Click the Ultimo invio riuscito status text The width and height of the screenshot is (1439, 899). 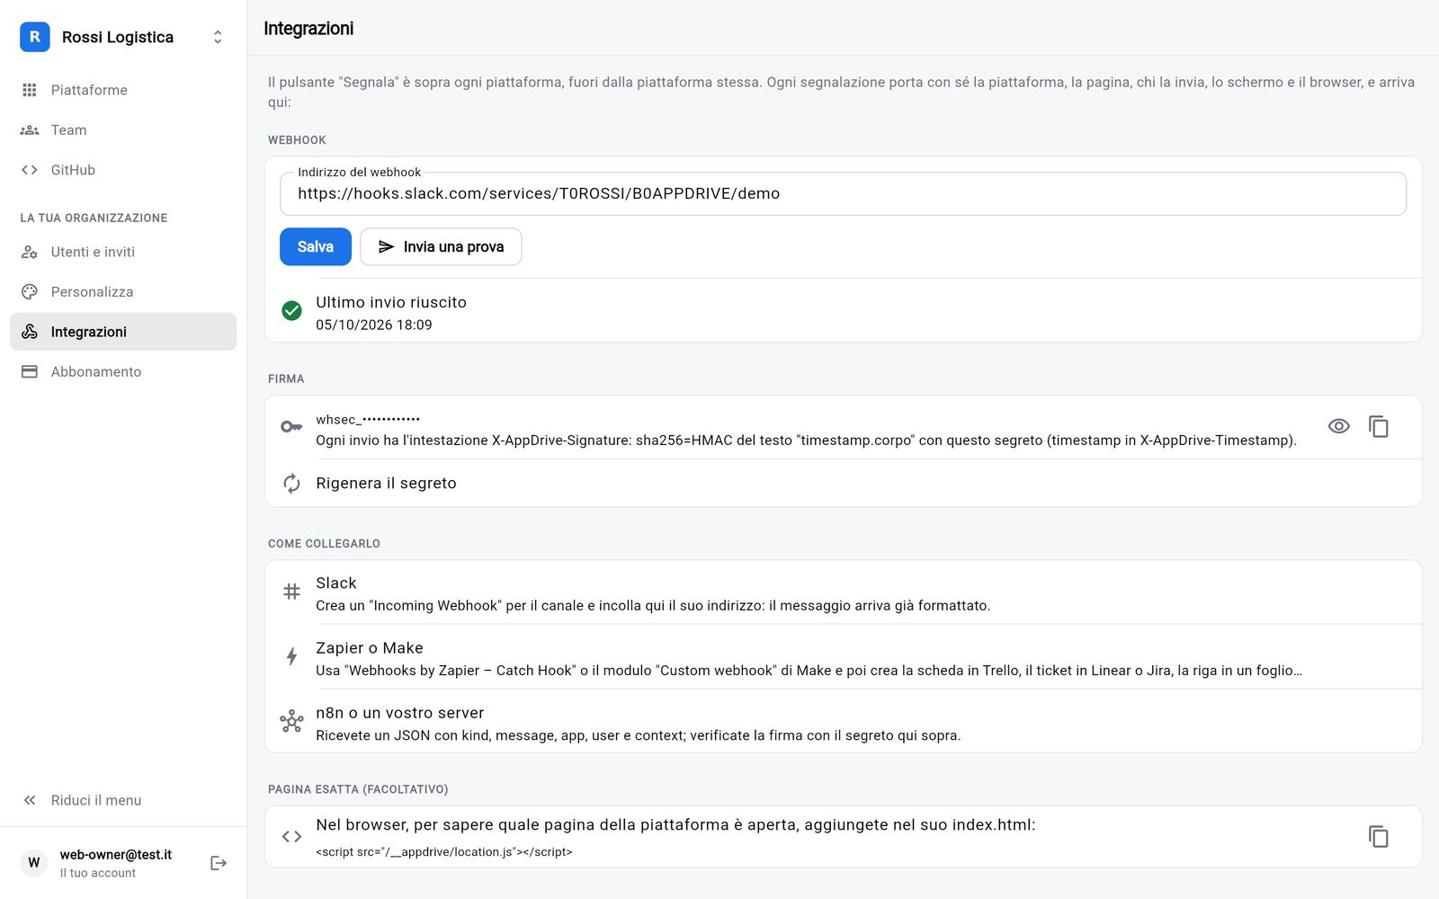pos(391,302)
